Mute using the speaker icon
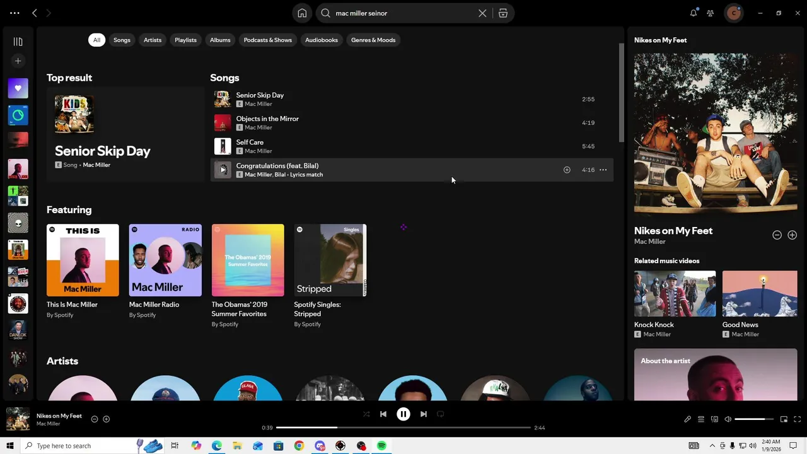807x454 pixels. (x=728, y=419)
